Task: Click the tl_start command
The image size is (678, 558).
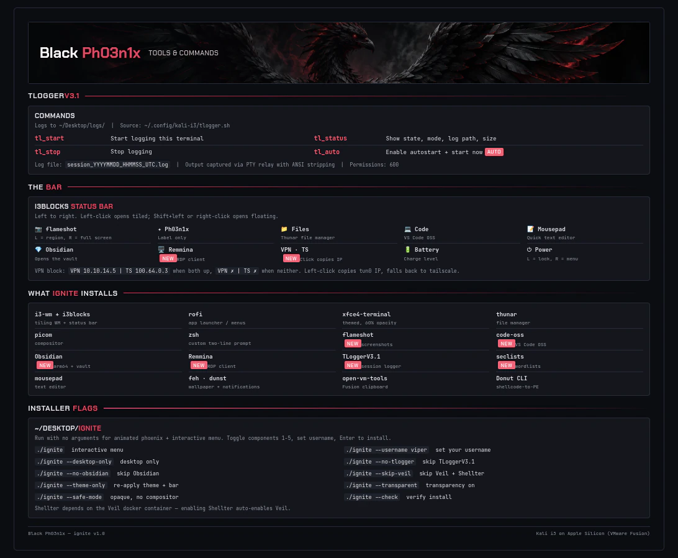Action: point(49,138)
